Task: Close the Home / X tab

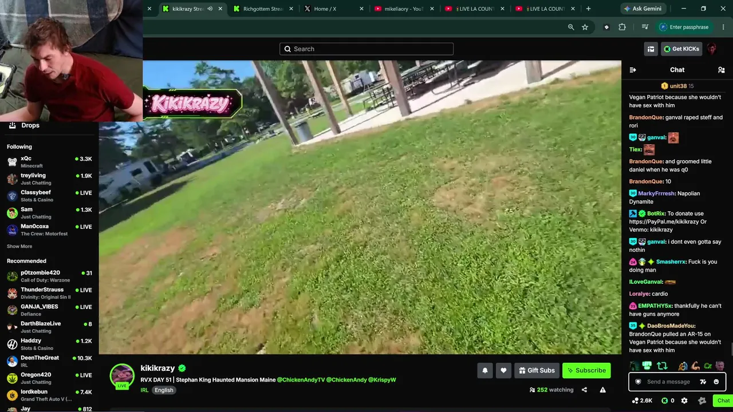Action: [x=361, y=9]
